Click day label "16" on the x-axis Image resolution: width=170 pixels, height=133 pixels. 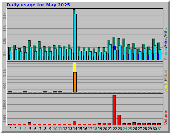point(85,129)
